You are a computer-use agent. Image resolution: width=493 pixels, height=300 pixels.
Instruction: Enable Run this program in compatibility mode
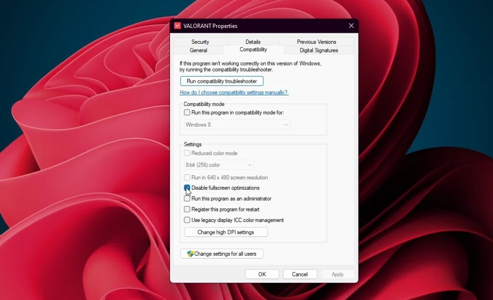click(187, 113)
